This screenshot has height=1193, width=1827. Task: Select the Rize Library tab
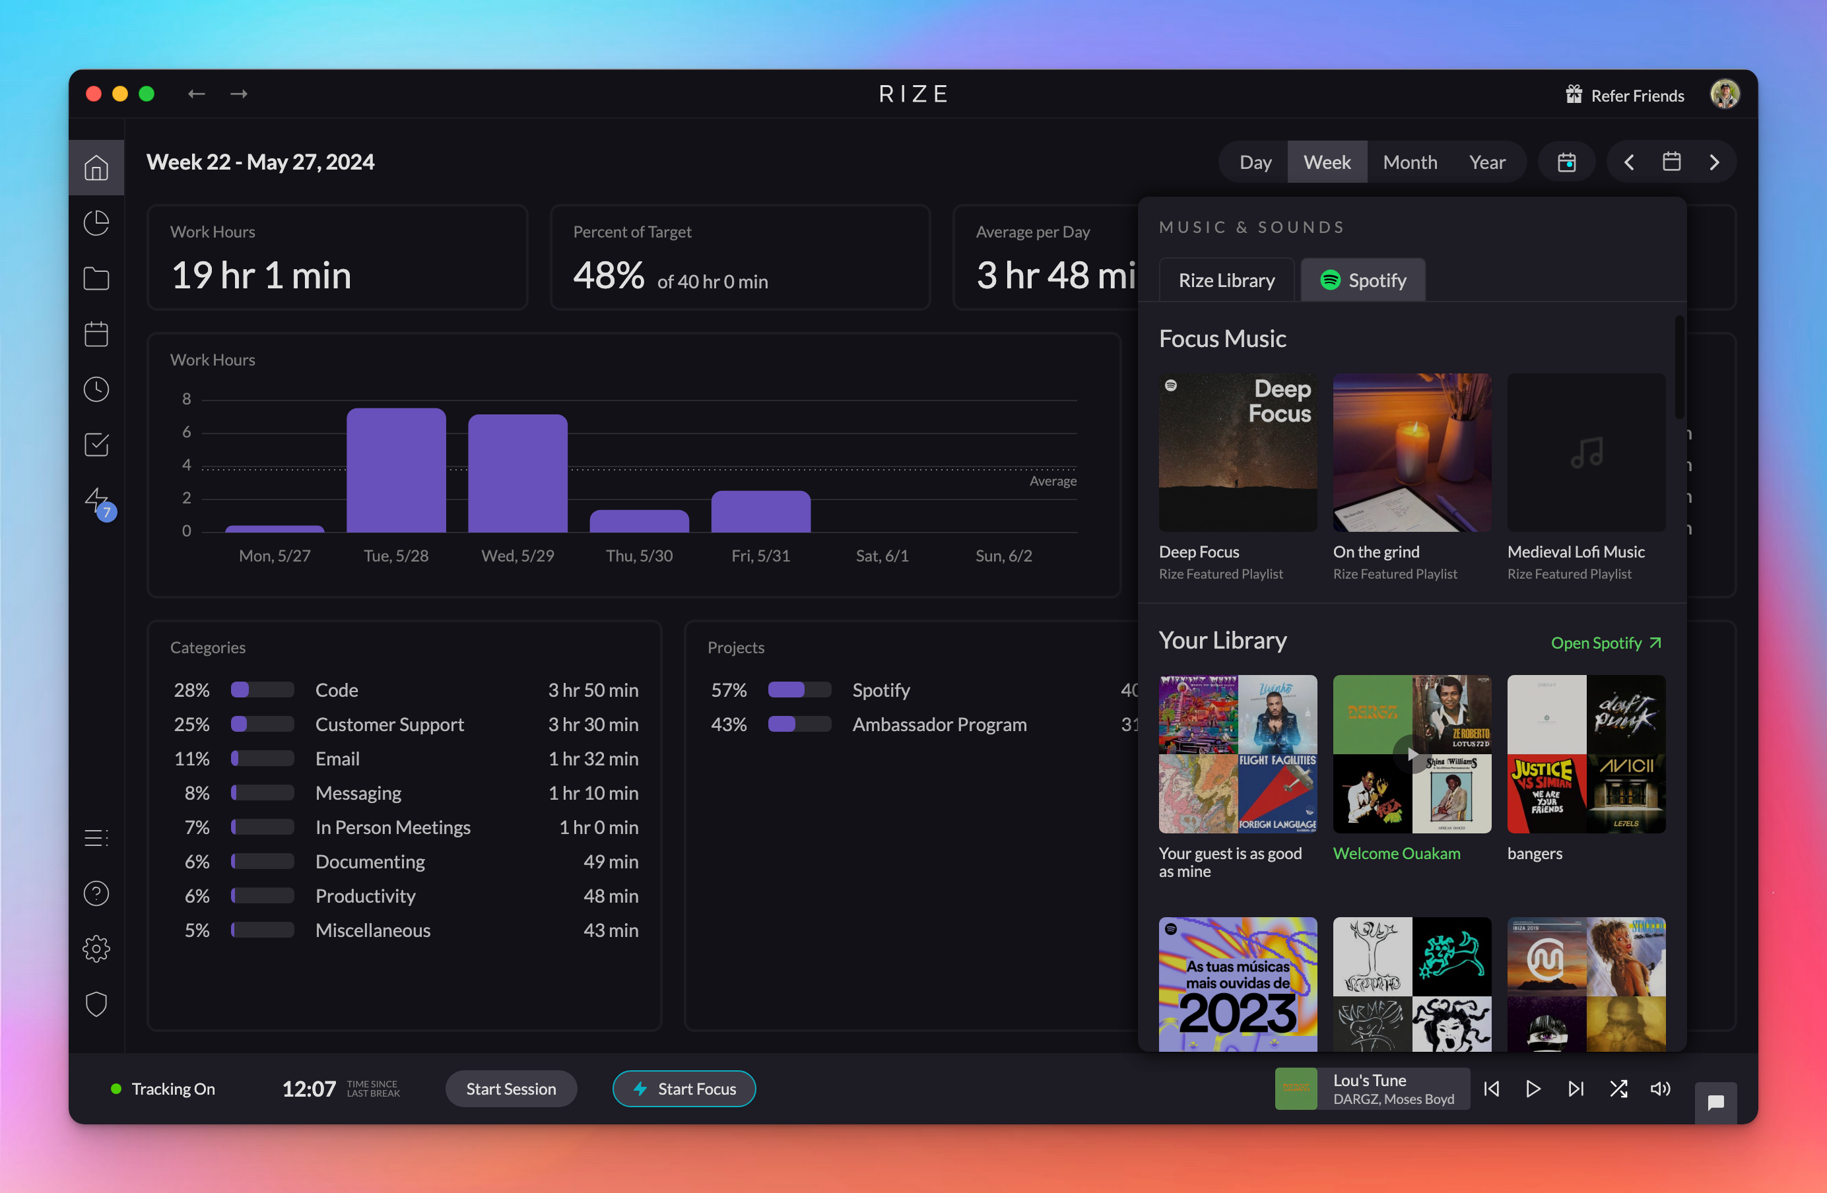tap(1226, 280)
